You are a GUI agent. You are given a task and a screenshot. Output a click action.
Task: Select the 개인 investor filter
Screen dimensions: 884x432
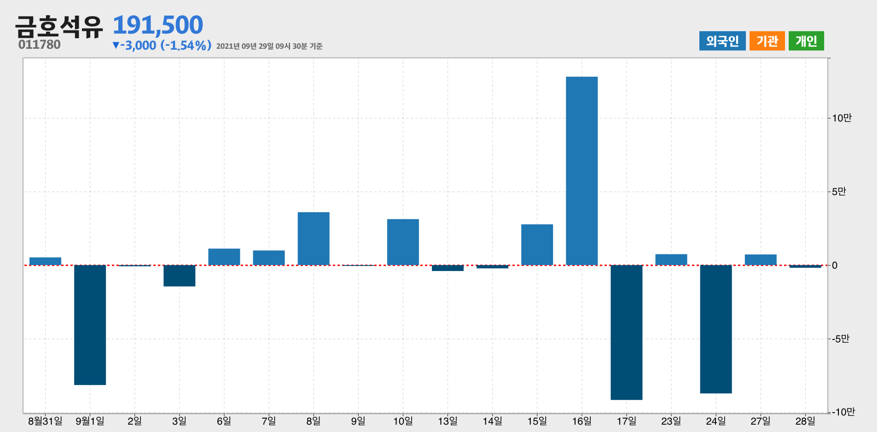click(806, 41)
